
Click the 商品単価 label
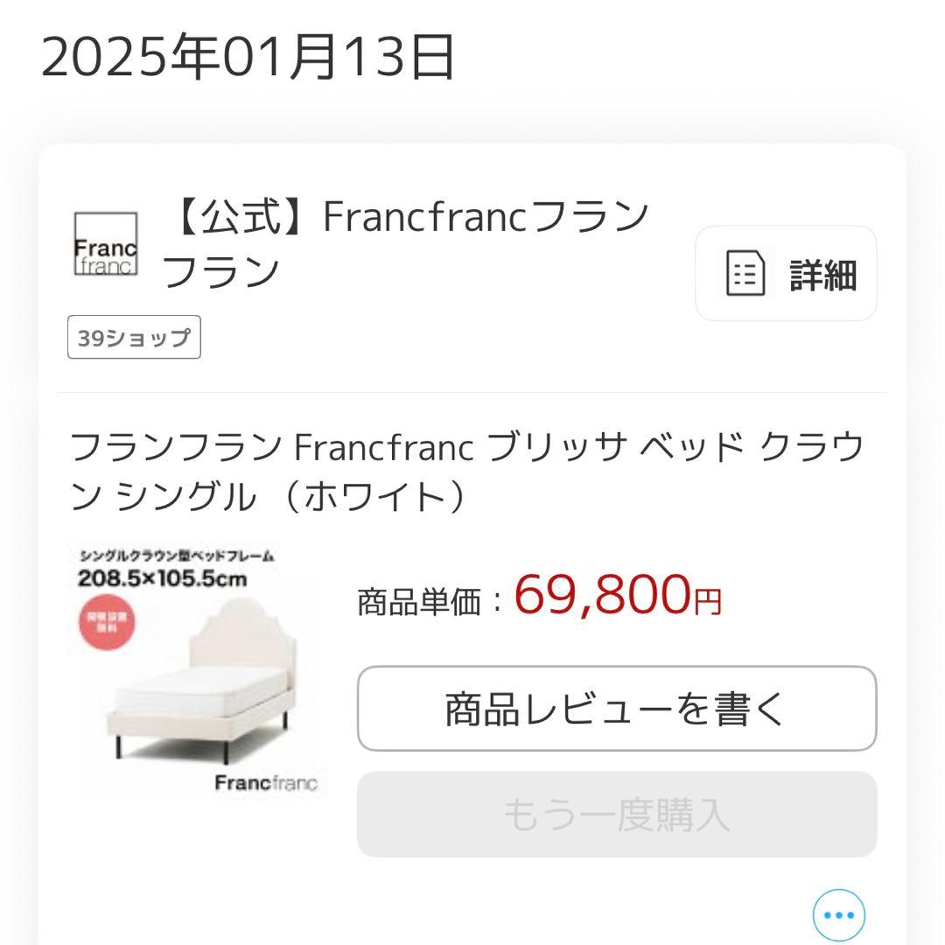coord(420,598)
